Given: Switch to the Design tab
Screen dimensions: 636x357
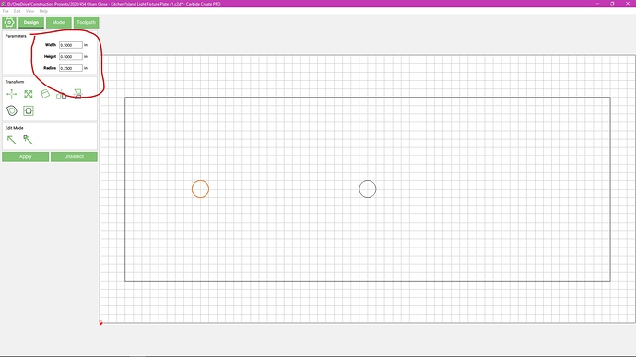Looking at the screenshot, I should pos(31,22).
